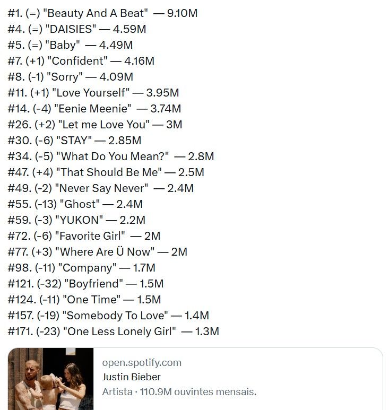This screenshot has height=410, width=389.
Task: Click the "What Do You Mean?" line
Action: pyautogui.click(x=111, y=156)
